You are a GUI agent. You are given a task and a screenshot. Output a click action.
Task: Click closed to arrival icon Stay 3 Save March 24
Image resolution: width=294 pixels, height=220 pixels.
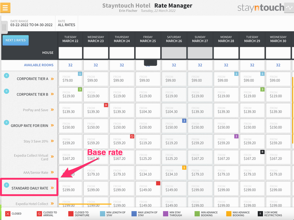point(132,136)
